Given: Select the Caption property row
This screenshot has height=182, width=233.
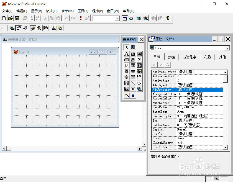Looking at the screenshot, I should tap(187, 129).
